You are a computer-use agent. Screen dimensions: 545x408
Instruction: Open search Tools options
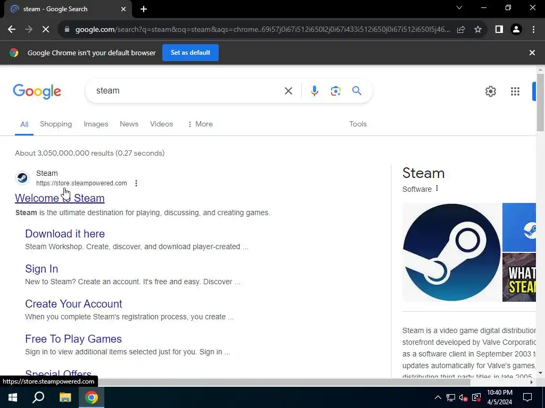point(358,124)
